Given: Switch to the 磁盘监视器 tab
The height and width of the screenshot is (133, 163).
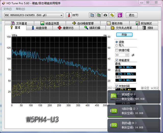Looking at the screenshot, I should coord(50,23).
